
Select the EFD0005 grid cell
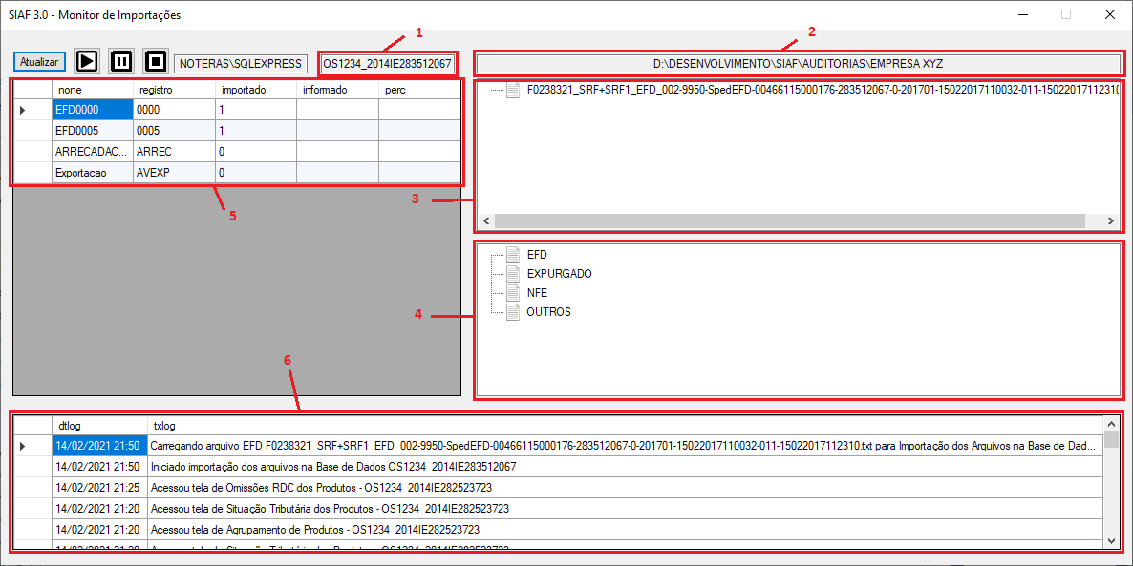pos(91,130)
